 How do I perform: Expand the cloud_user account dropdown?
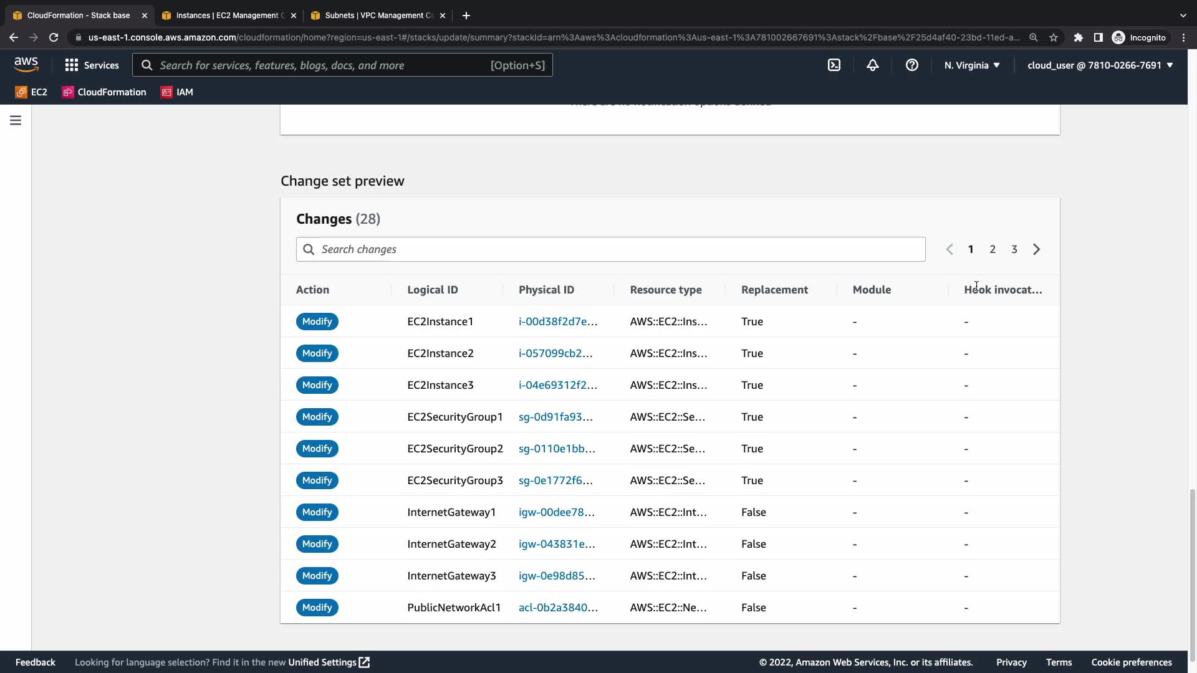click(1100, 65)
